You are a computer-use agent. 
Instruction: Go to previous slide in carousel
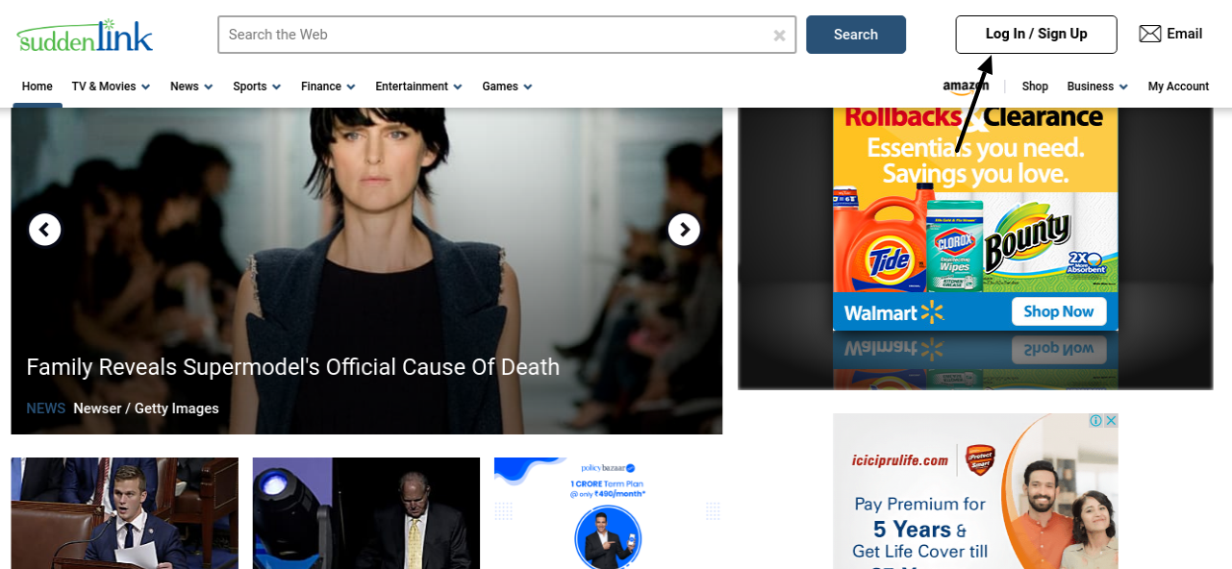coord(45,230)
